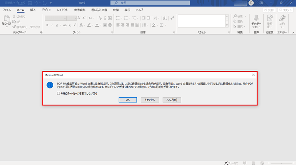Screen dimensions: 296x165
Task: Open the font size dropdown
Action: click(75, 18)
